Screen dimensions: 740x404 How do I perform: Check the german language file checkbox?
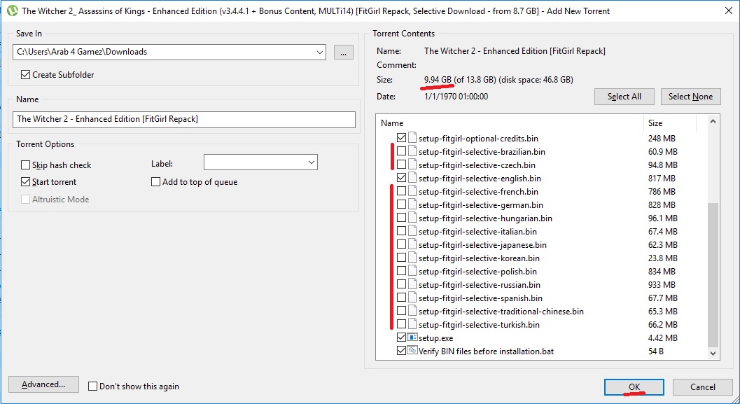(x=401, y=204)
